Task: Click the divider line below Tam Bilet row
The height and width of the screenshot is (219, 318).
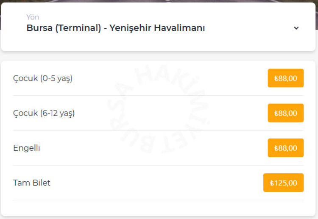Action: 158,200
